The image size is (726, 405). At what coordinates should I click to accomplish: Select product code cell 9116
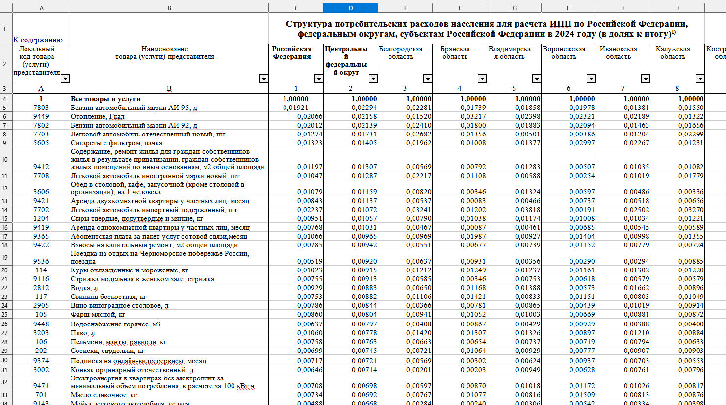pos(41,279)
